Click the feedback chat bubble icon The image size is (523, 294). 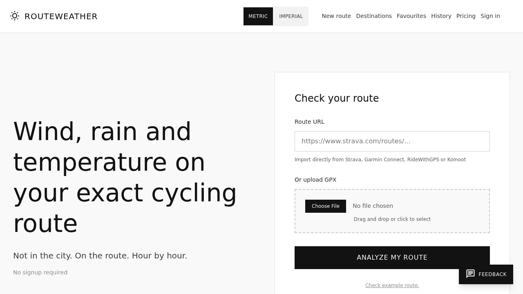pos(470,274)
